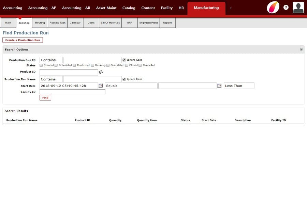Open the MRP tab
The height and width of the screenshot is (202, 307).
(129, 23)
